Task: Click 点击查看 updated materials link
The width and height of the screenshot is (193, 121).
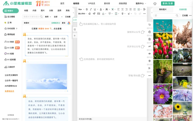Action: tap(57, 29)
